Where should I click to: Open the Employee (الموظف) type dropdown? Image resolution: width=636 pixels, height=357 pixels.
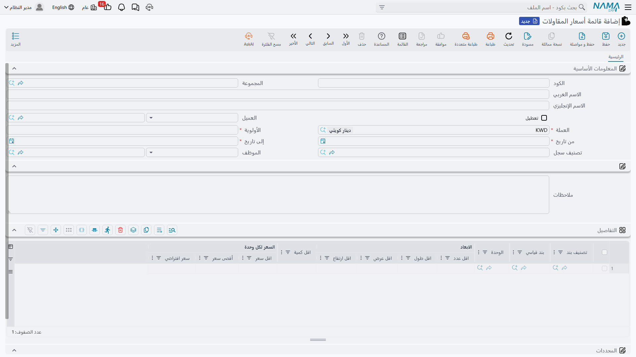[151, 153]
